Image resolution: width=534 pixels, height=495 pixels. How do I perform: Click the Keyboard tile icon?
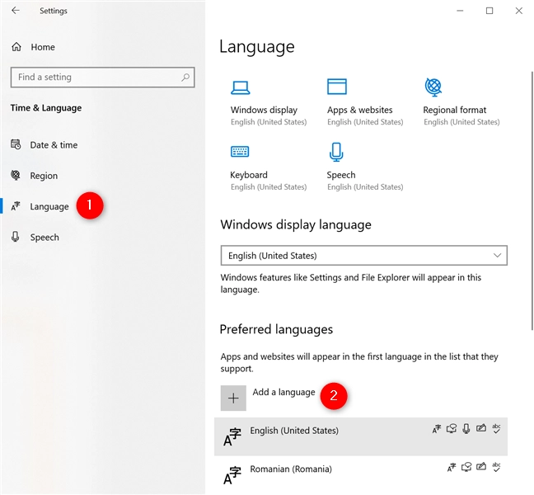pyautogui.click(x=240, y=151)
